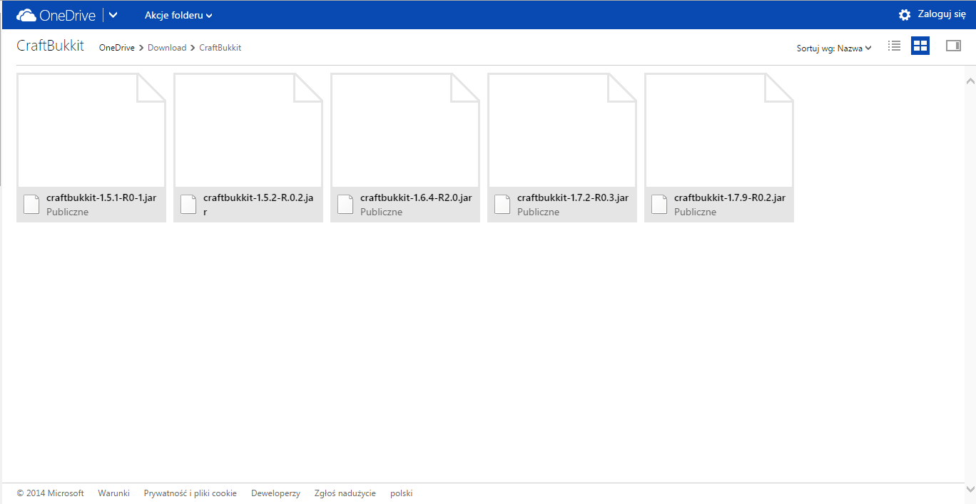Click the craftbukkit-1.7.9-R0.2.jar file name
976x504 pixels.
click(x=730, y=197)
